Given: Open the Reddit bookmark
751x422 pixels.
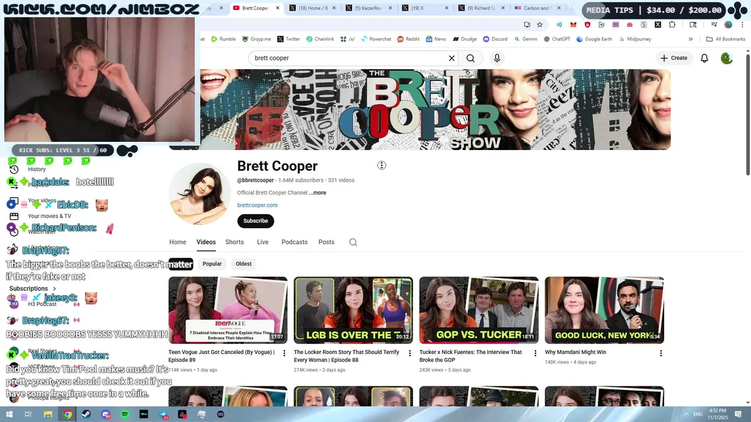Looking at the screenshot, I should click(x=408, y=39).
